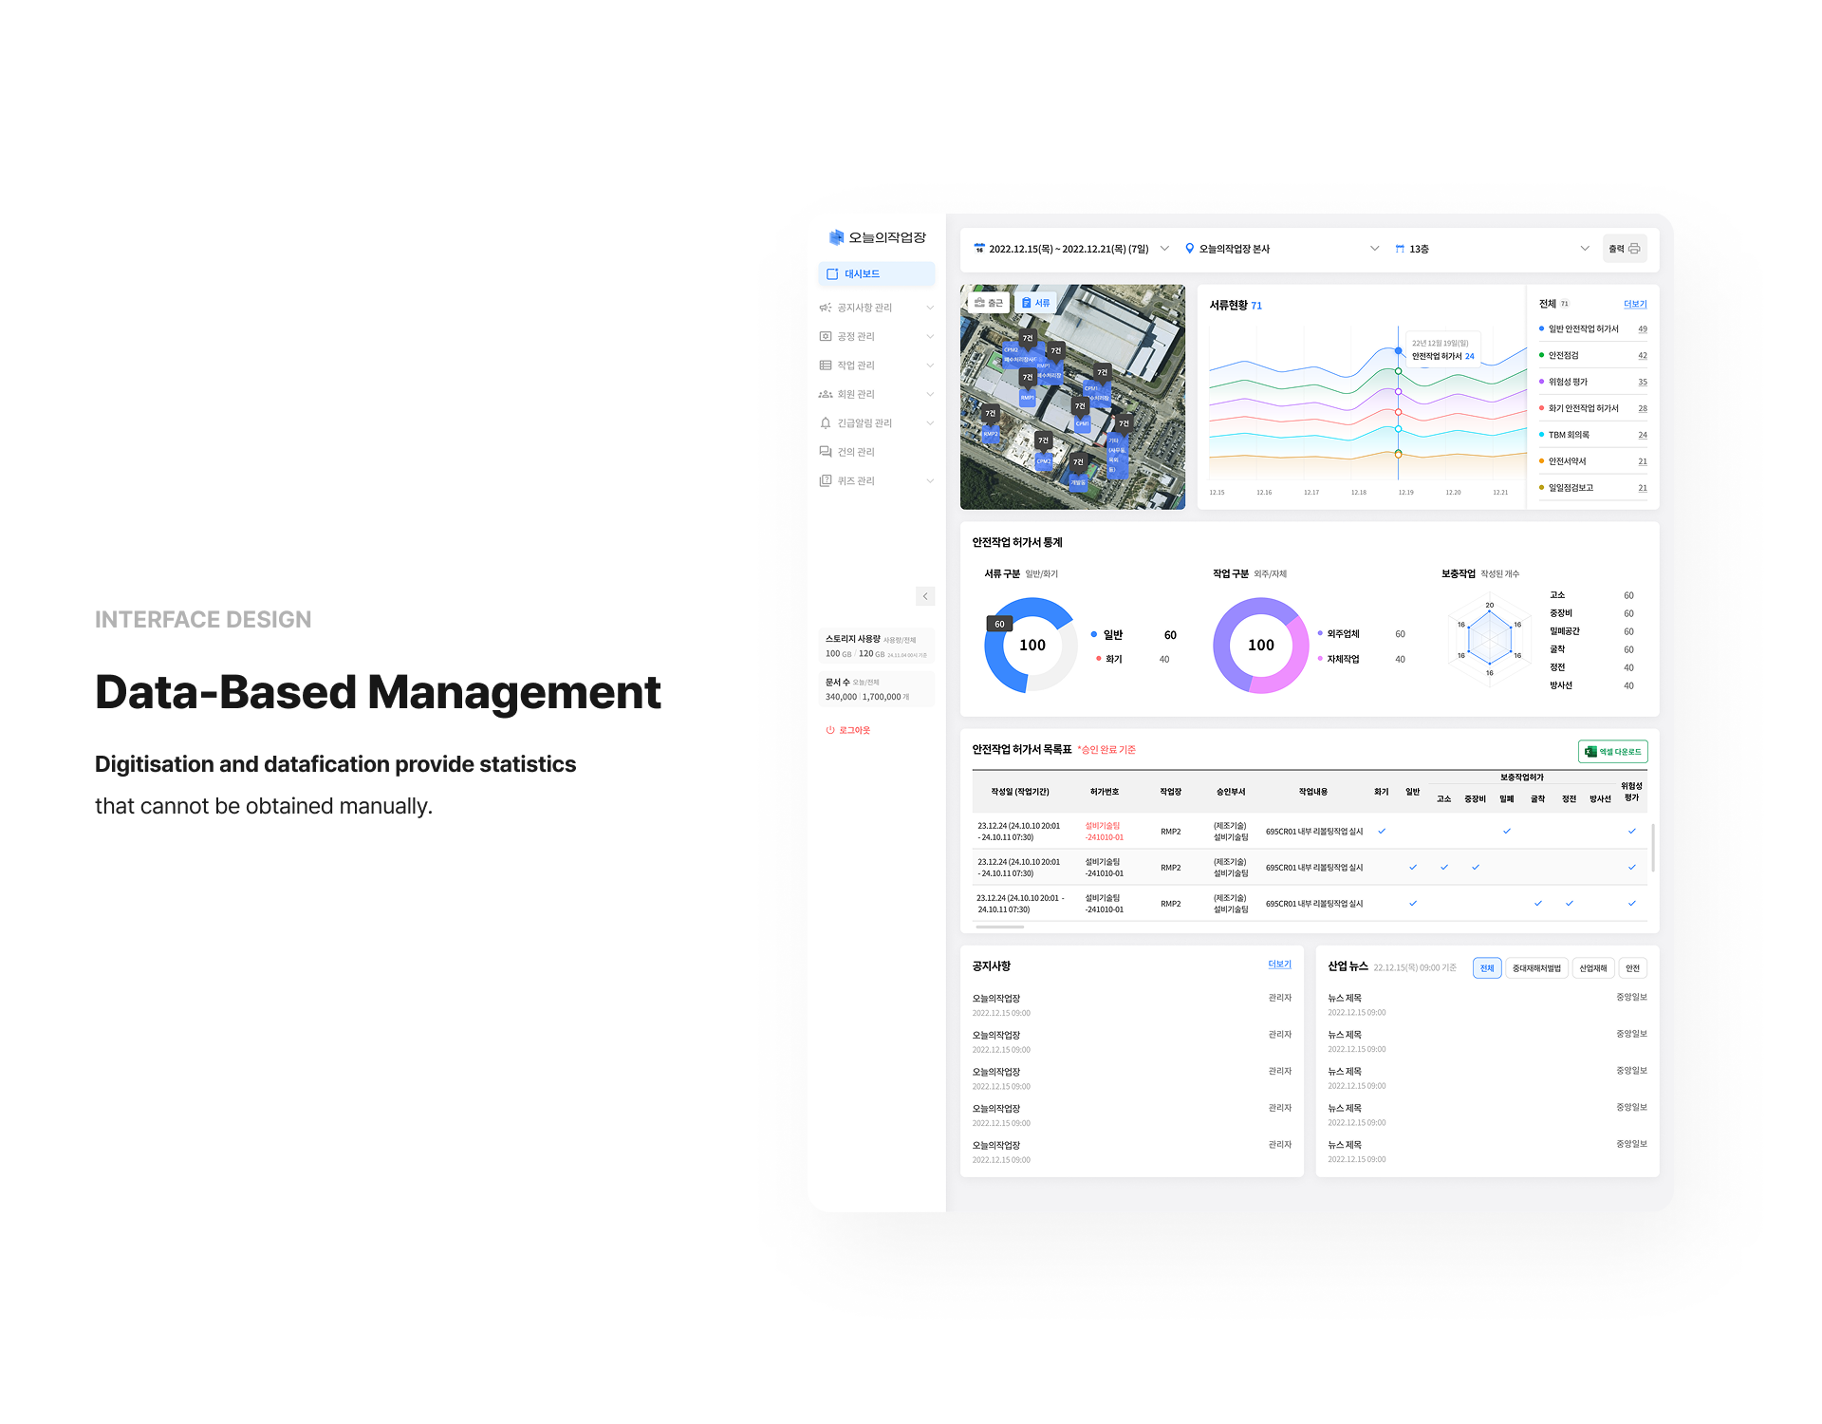Toggle the 출근 map filter
The height and width of the screenshot is (1424, 1822).
click(x=988, y=303)
